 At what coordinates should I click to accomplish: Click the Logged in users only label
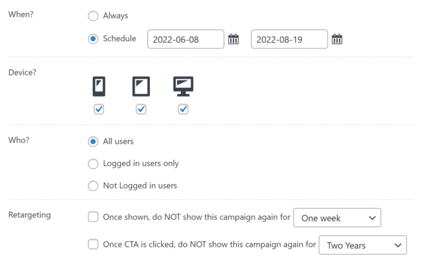point(141,163)
